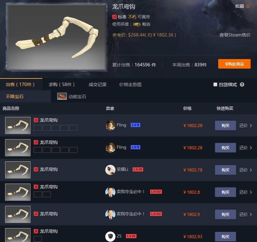Screen dimensions: 257x242
Task: Click the 收藏 star icon
Action: coord(248,6)
